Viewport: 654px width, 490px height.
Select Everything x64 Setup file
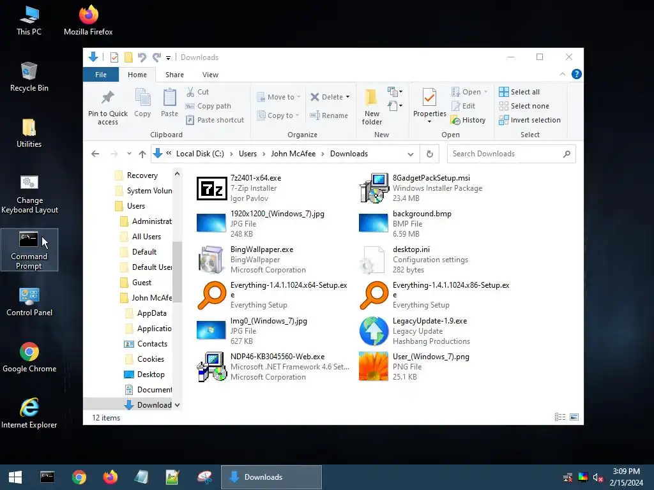pos(273,295)
